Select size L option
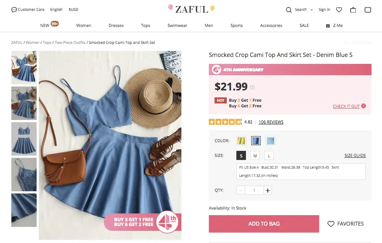Screen dimensions: 382x243 click(269, 156)
